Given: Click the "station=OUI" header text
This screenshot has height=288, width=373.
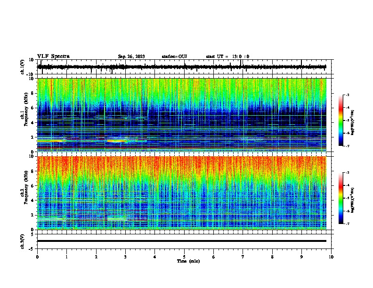Looking at the screenshot, I should [174, 56].
